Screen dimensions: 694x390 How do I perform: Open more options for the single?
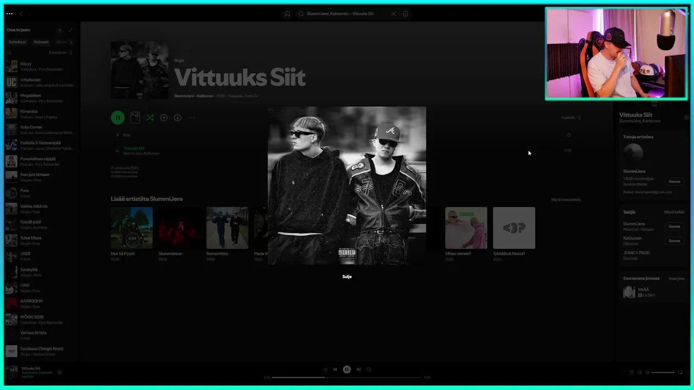(x=191, y=118)
